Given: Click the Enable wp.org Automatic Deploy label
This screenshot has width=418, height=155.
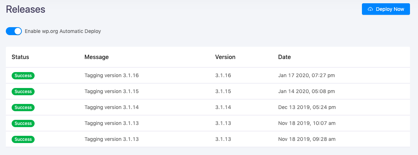Looking at the screenshot, I should pyautogui.click(x=63, y=31).
